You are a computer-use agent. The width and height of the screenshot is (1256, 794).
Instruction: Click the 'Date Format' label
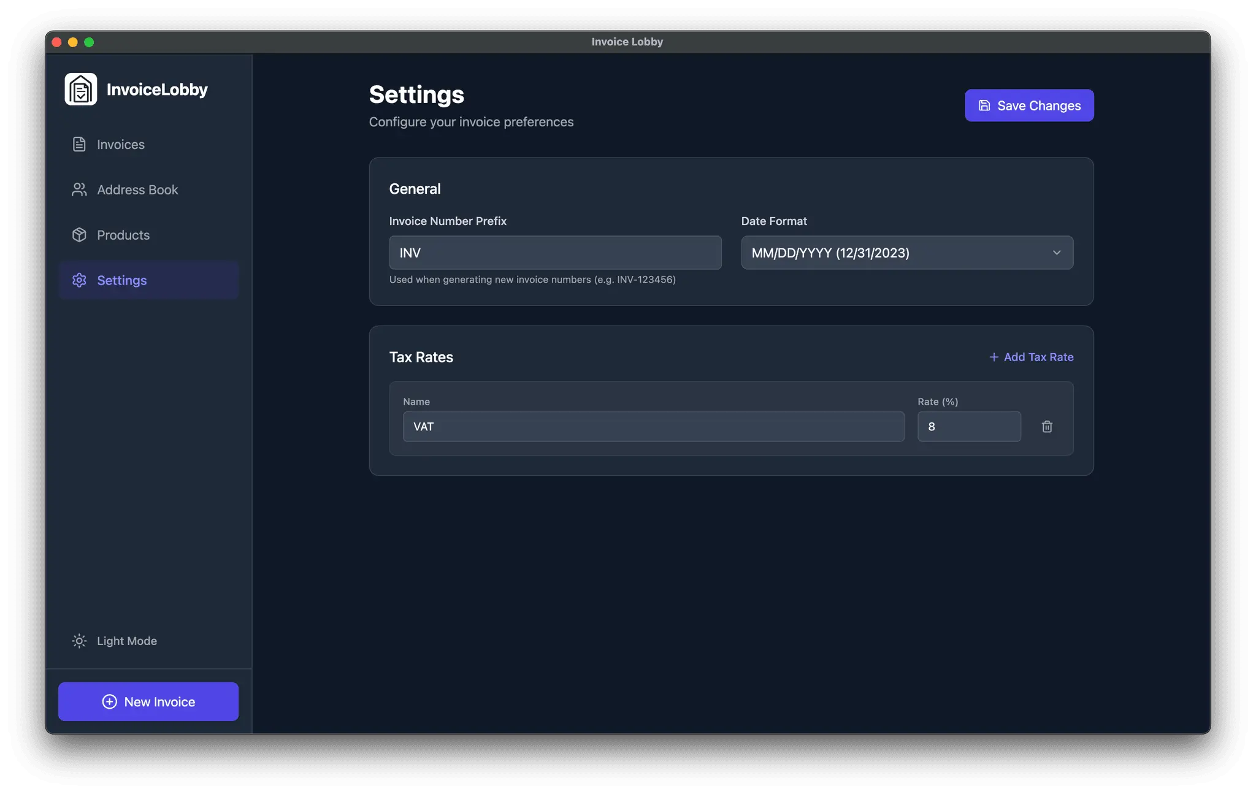click(x=774, y=221)
